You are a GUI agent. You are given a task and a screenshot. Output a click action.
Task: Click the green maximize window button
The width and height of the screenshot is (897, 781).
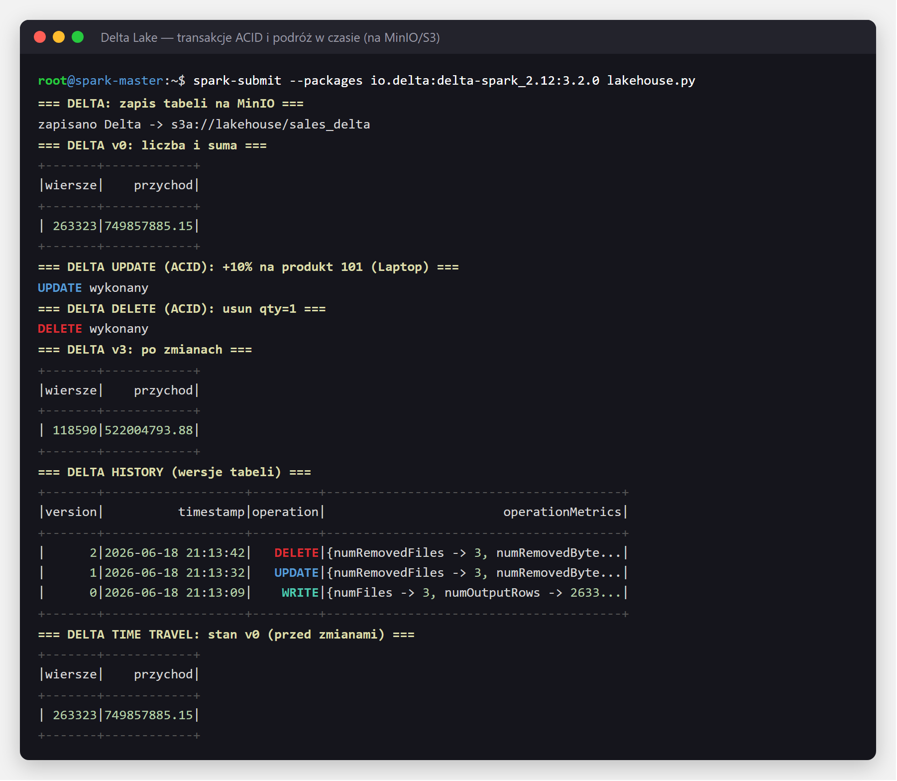(x=78, y=37)
